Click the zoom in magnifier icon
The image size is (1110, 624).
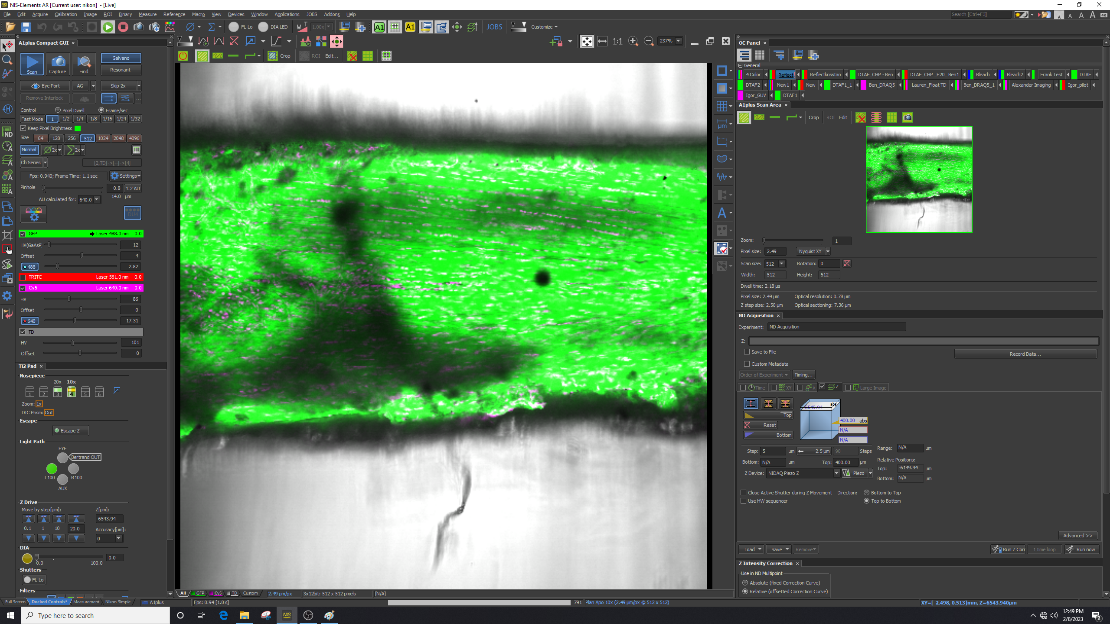tap(633, 41)
